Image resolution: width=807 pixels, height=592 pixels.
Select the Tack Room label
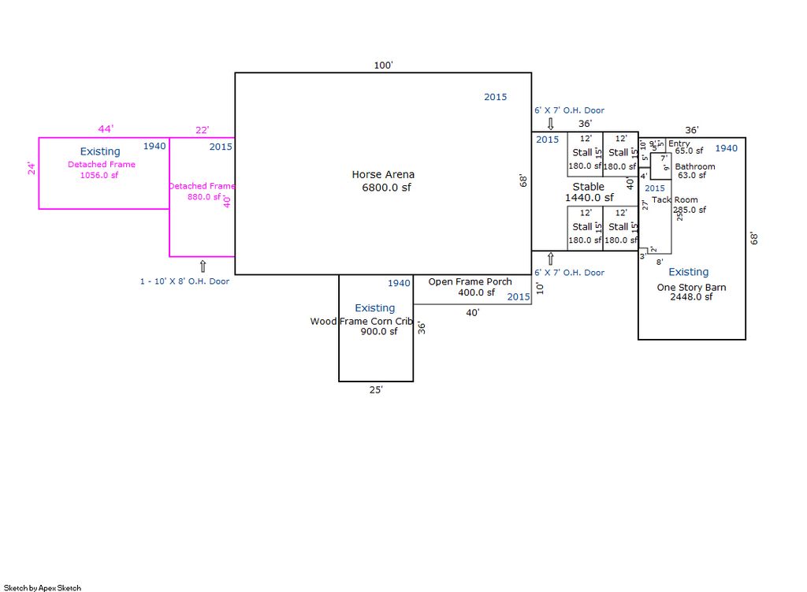pyautogui.click(x=675, y=200)
